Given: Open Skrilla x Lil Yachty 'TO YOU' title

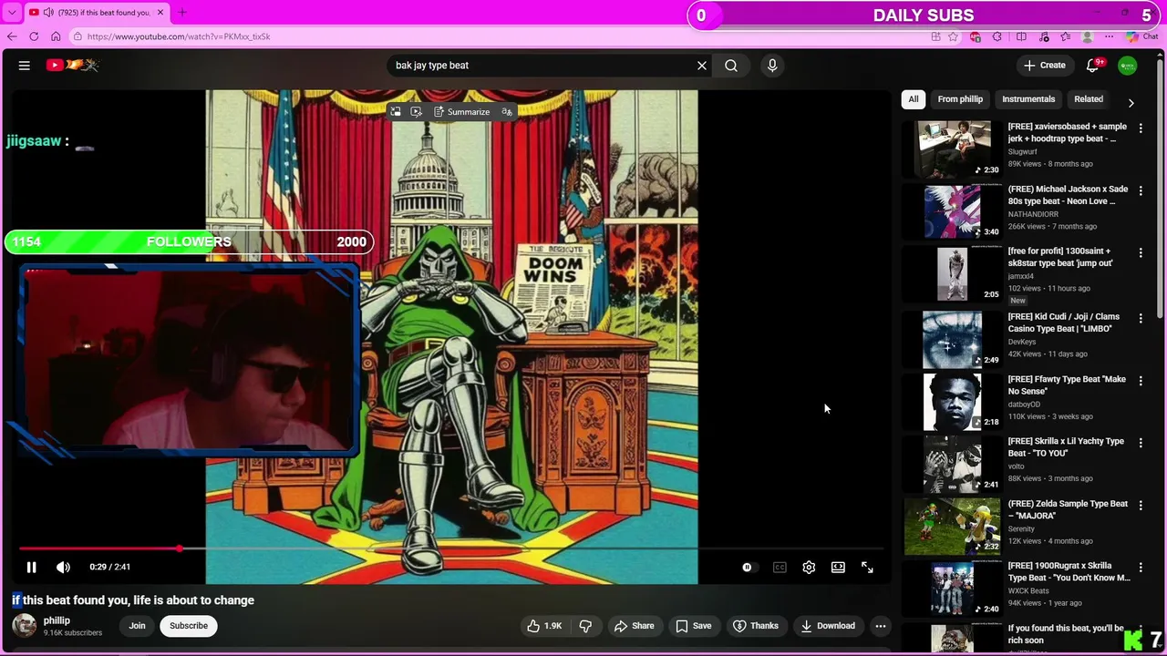Looking at the screenshot, I should tap(1066, 447).
